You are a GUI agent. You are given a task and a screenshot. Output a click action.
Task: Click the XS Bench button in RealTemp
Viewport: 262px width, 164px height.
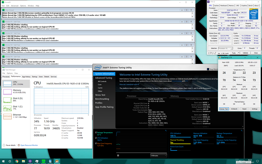point(234,109)
